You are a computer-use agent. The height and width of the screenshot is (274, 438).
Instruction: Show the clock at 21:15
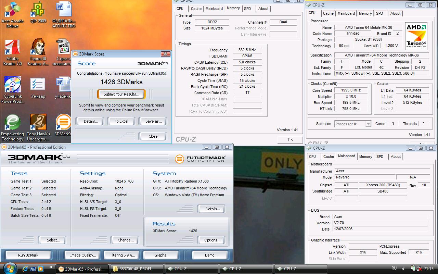point(429,269)
